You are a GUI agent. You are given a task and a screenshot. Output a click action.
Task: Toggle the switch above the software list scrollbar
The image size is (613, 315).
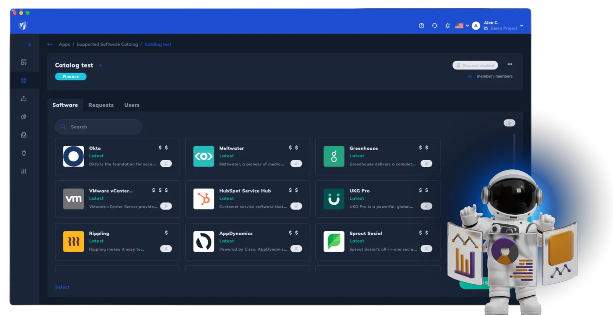(x=509, y=123)
